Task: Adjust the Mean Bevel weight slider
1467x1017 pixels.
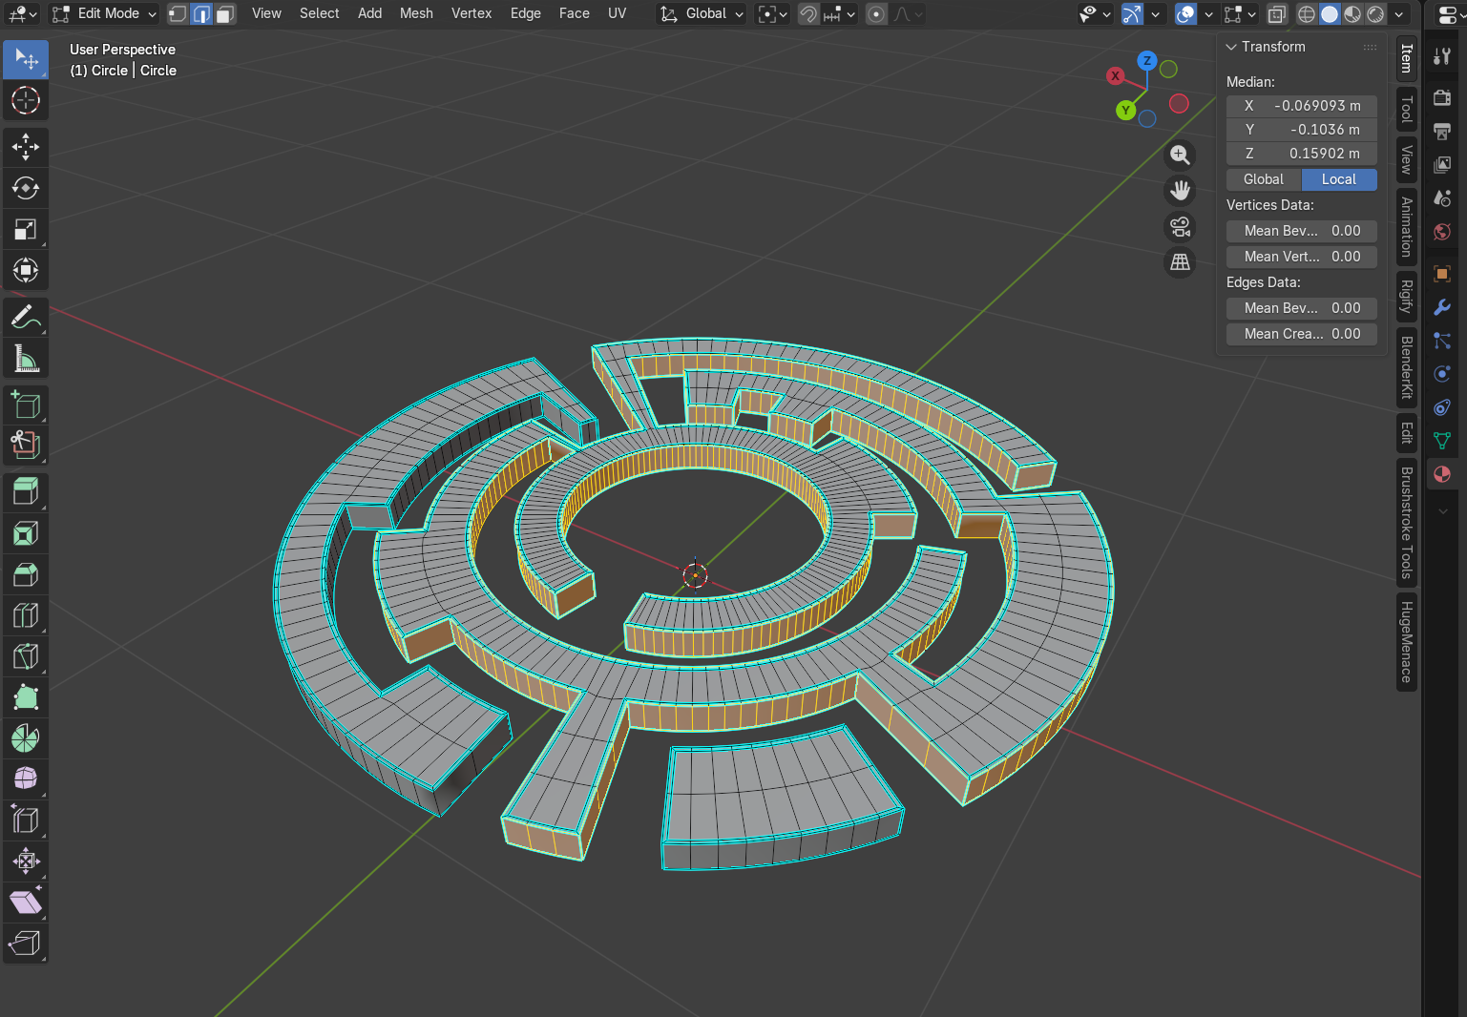Action: 1301,231
